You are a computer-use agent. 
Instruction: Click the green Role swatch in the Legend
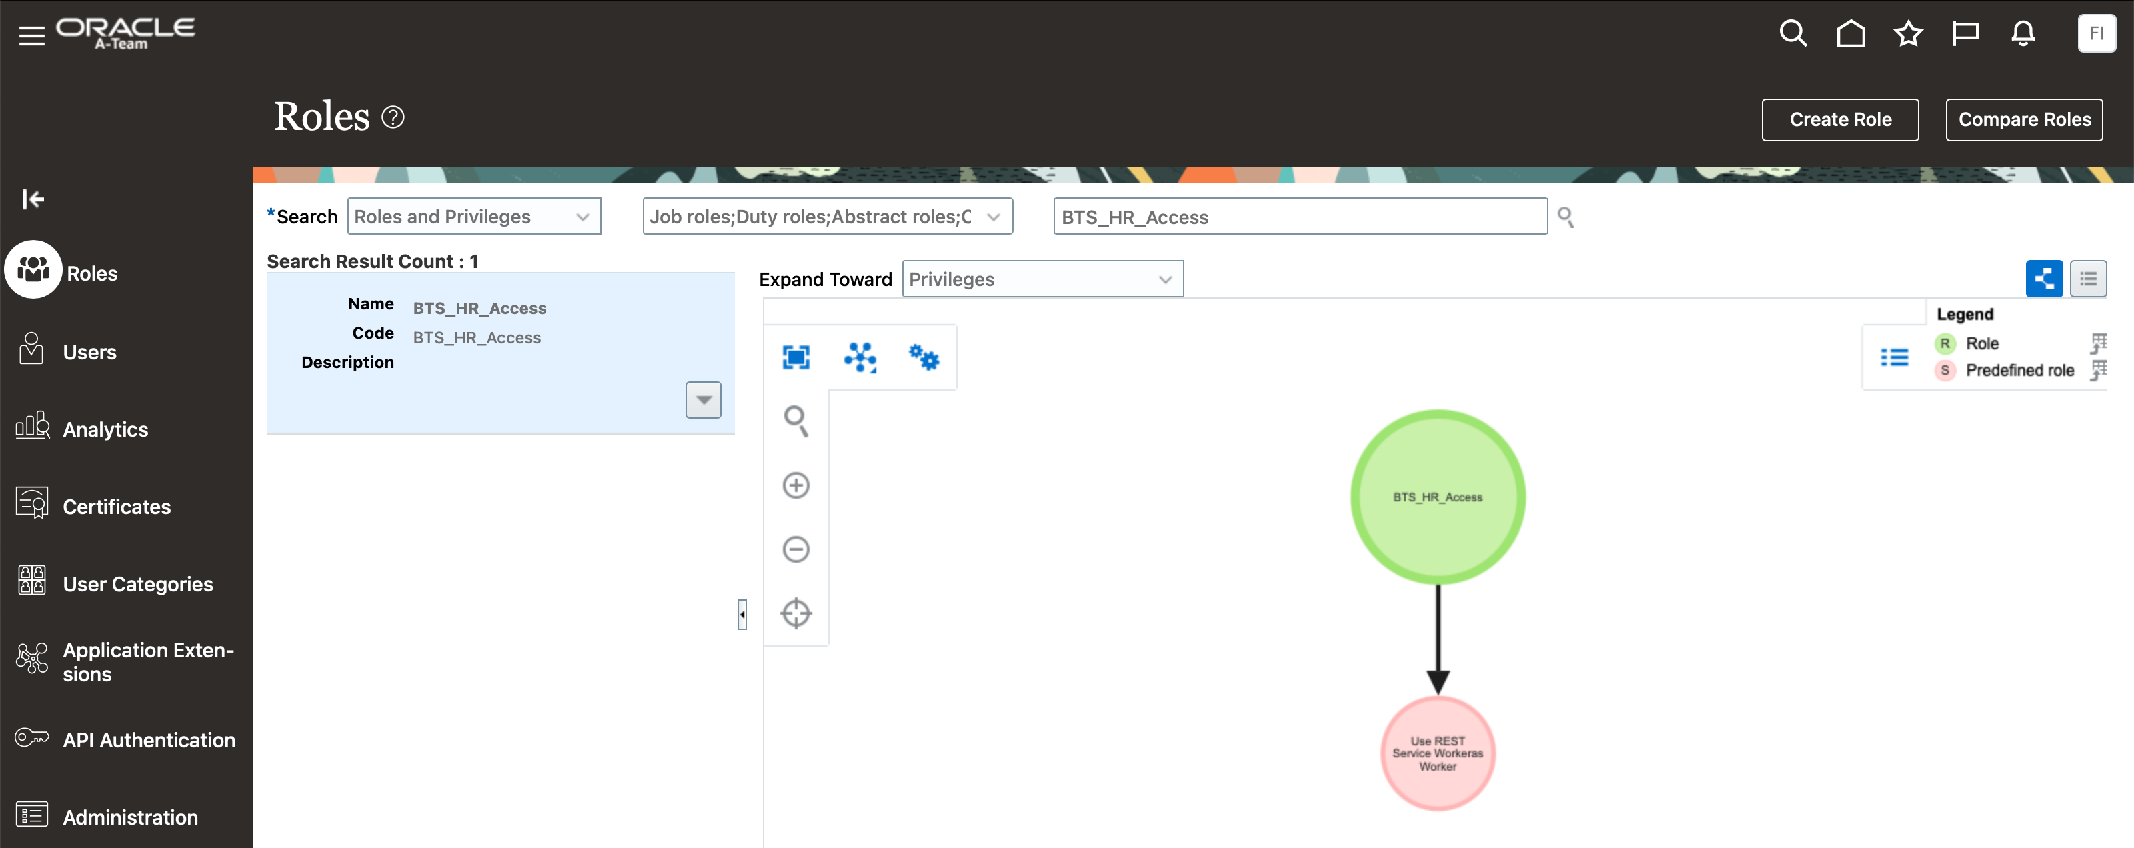tap(1945, 343)
